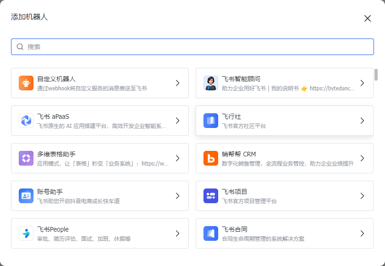Click the 飞书 aPaaS logo icon
The image size is (385, 266).
[26, 121]
